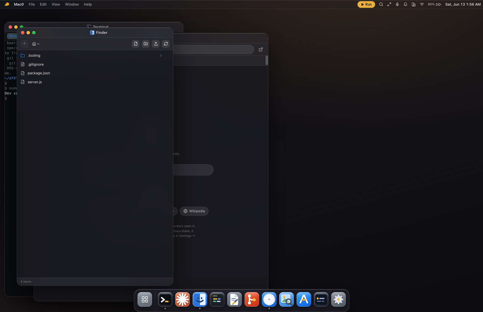Open the image preview app in Dock
The height and width of the screenshot is (312, 483).
pos(286,299)
